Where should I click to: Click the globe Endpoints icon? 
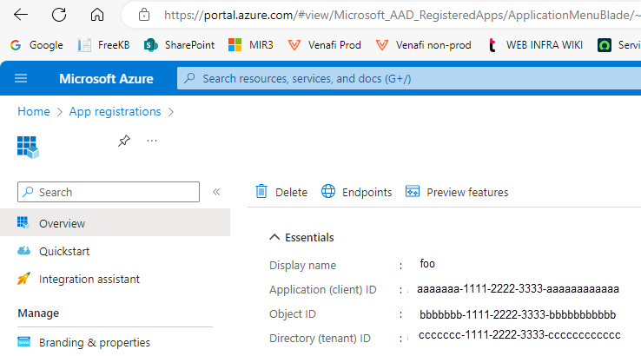(328, 191)
